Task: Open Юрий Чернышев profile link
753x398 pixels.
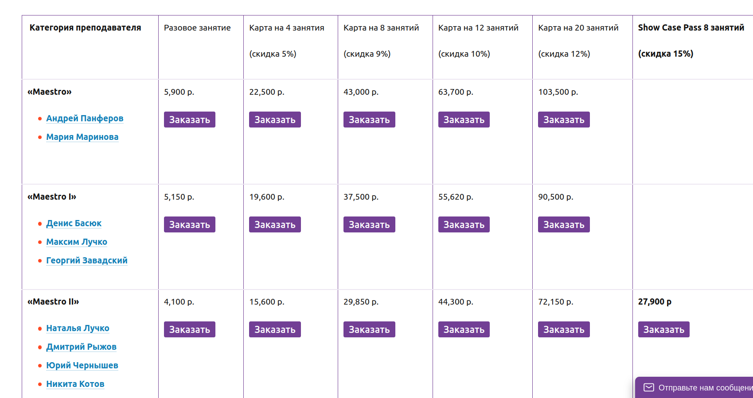Action: [82, 366]
